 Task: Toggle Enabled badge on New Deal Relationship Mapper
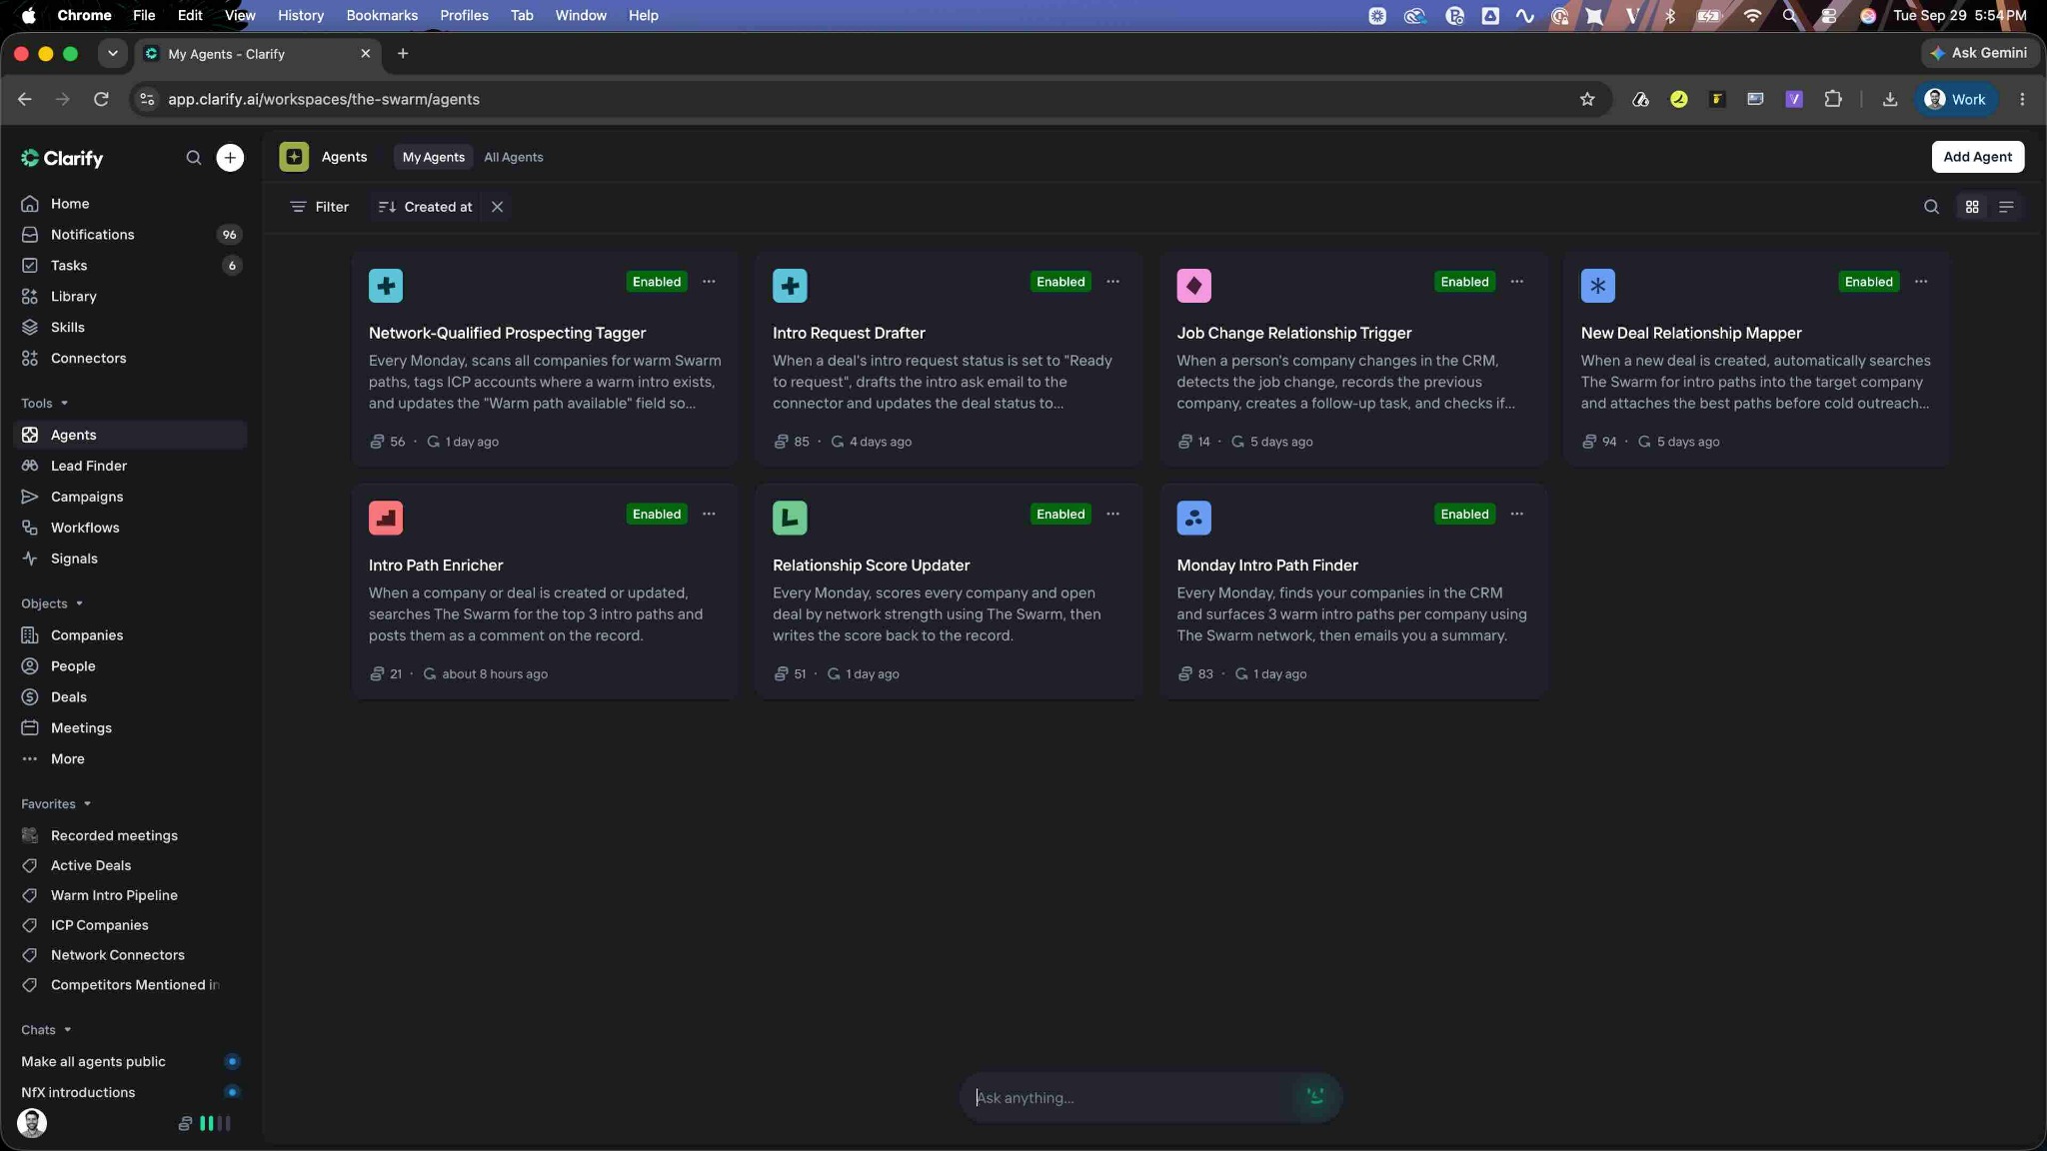(x=1868, y=282)
